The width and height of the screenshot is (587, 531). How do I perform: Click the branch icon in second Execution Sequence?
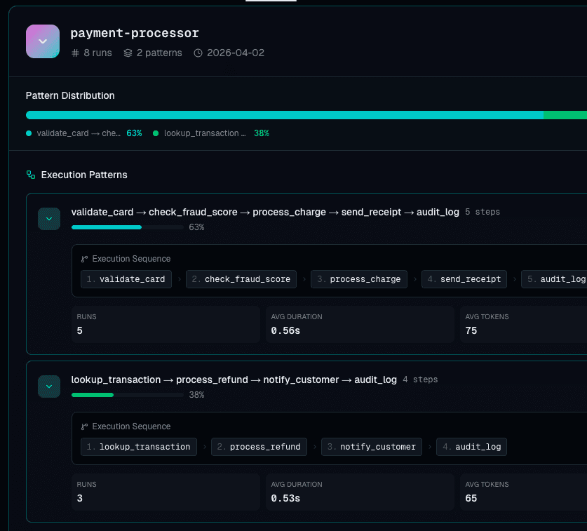point(85,426)
